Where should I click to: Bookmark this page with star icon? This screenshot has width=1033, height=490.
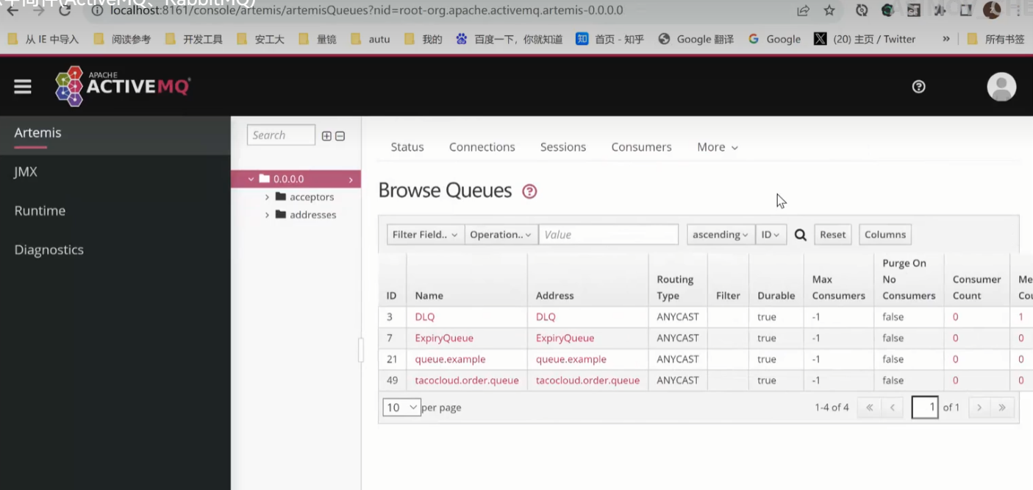coord(829,10)
